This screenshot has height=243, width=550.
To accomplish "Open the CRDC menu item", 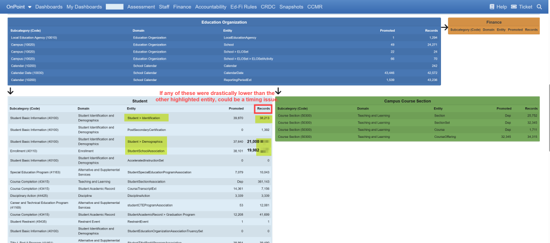I will pyautogui.click(x=268, y=7).
